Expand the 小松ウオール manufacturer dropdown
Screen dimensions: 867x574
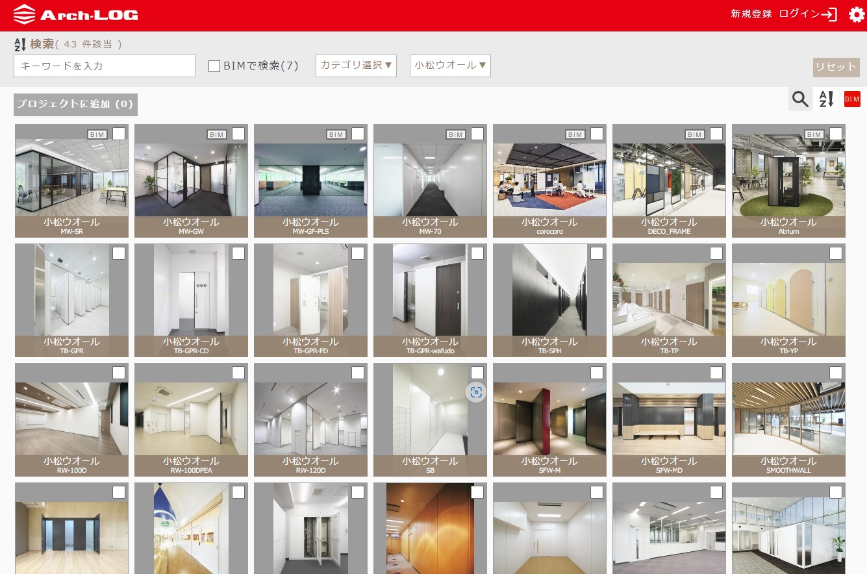point(450,66)
